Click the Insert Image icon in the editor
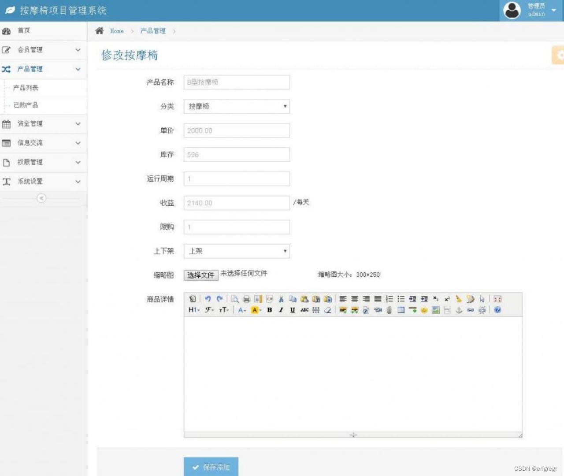The height and width of the screenshot is (476, 564). click(x=435, y=310)
